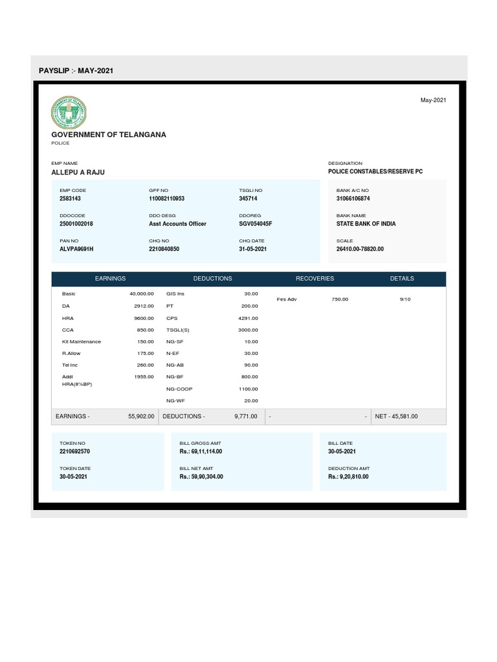Screen dimensions: 497x662
Task: Select DDOCODE value 25001002018
Action: 76,224
